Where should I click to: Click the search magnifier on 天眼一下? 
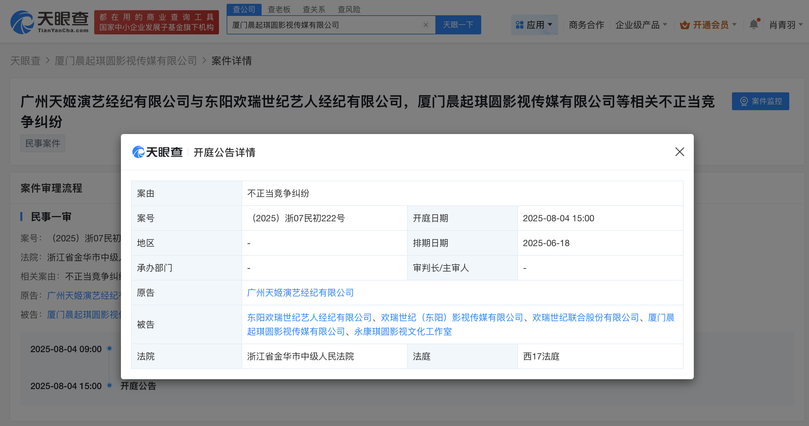pos(458,25)
